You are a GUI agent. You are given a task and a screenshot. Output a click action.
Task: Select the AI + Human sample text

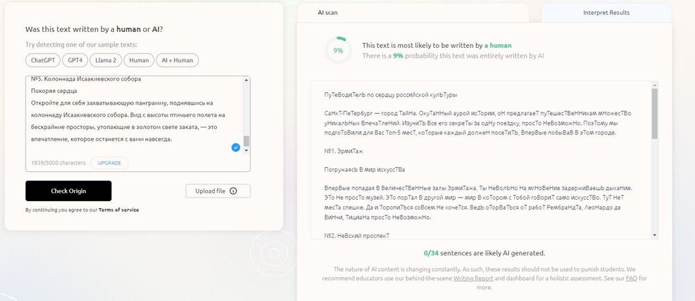(x=177, y=60)
